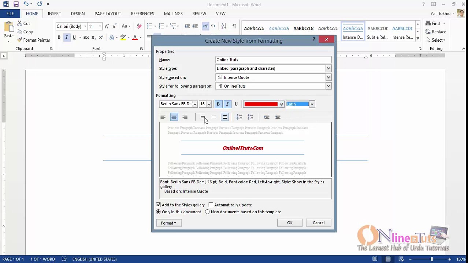Open Style for following paragraph dropdown
This screenshot has height=263, width=468.
coord(328,86)
